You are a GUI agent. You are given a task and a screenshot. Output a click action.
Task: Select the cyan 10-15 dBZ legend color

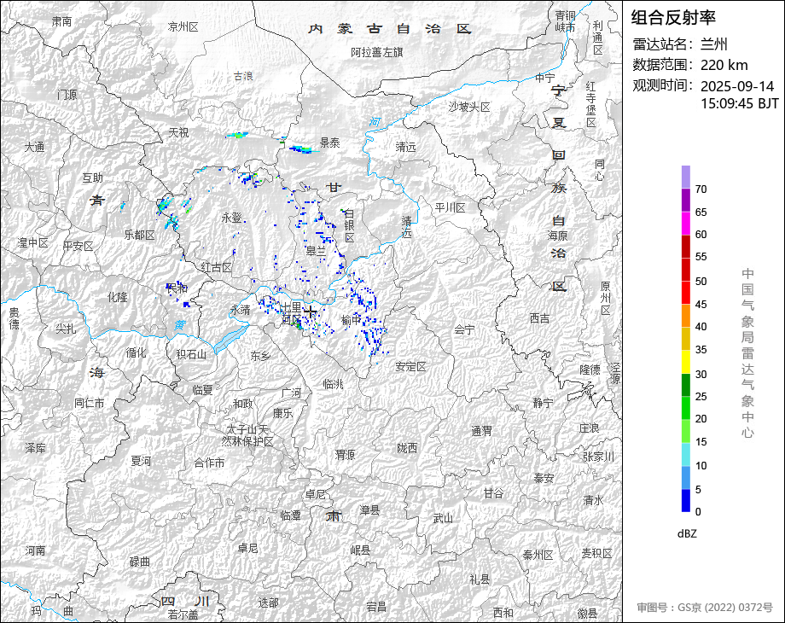pos(686,454)
